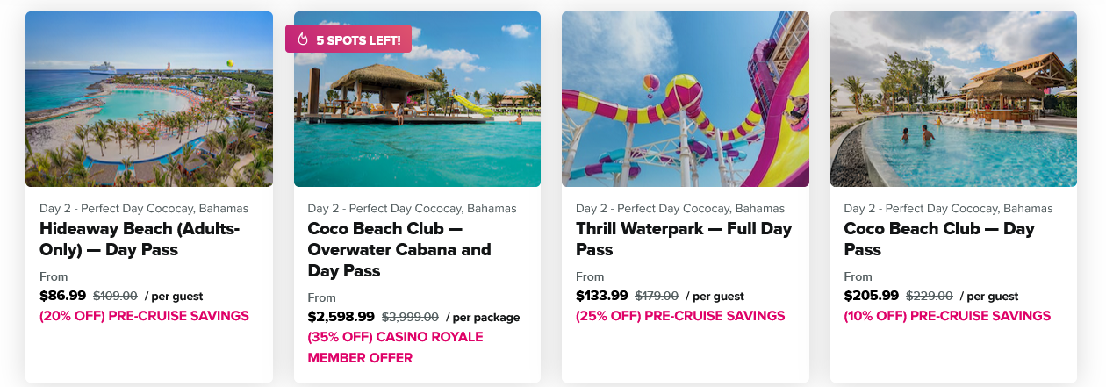The height and width of the screenshot is (387, 1106).
Task: Click the (35% OFF) Casino Royale Member Offer
Action: pyautogui.click(x=395, y=348)
